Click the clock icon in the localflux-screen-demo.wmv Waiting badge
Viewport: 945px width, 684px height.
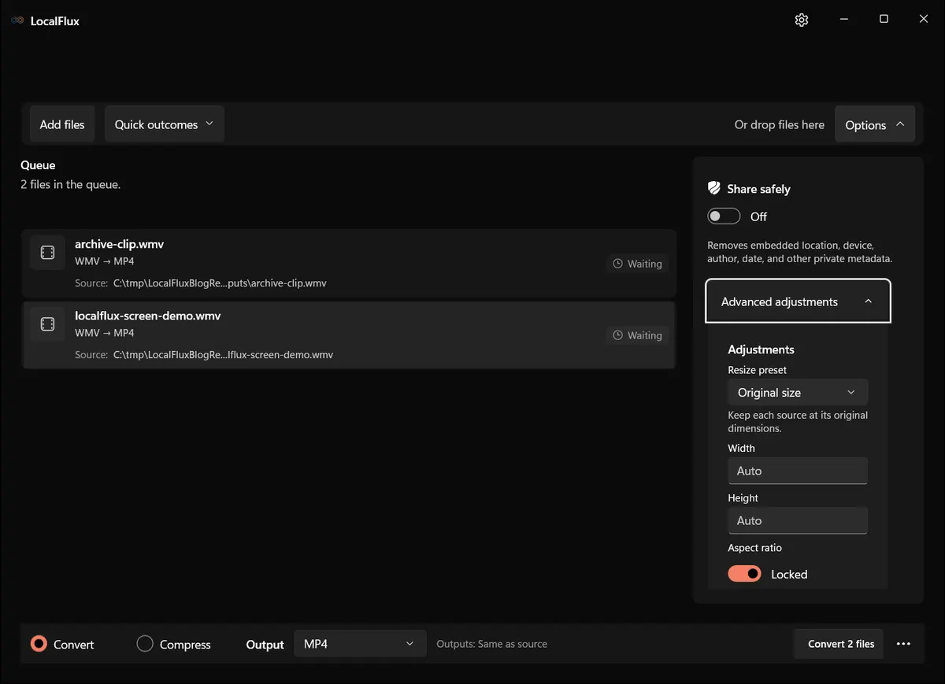(x=618, y=335)
